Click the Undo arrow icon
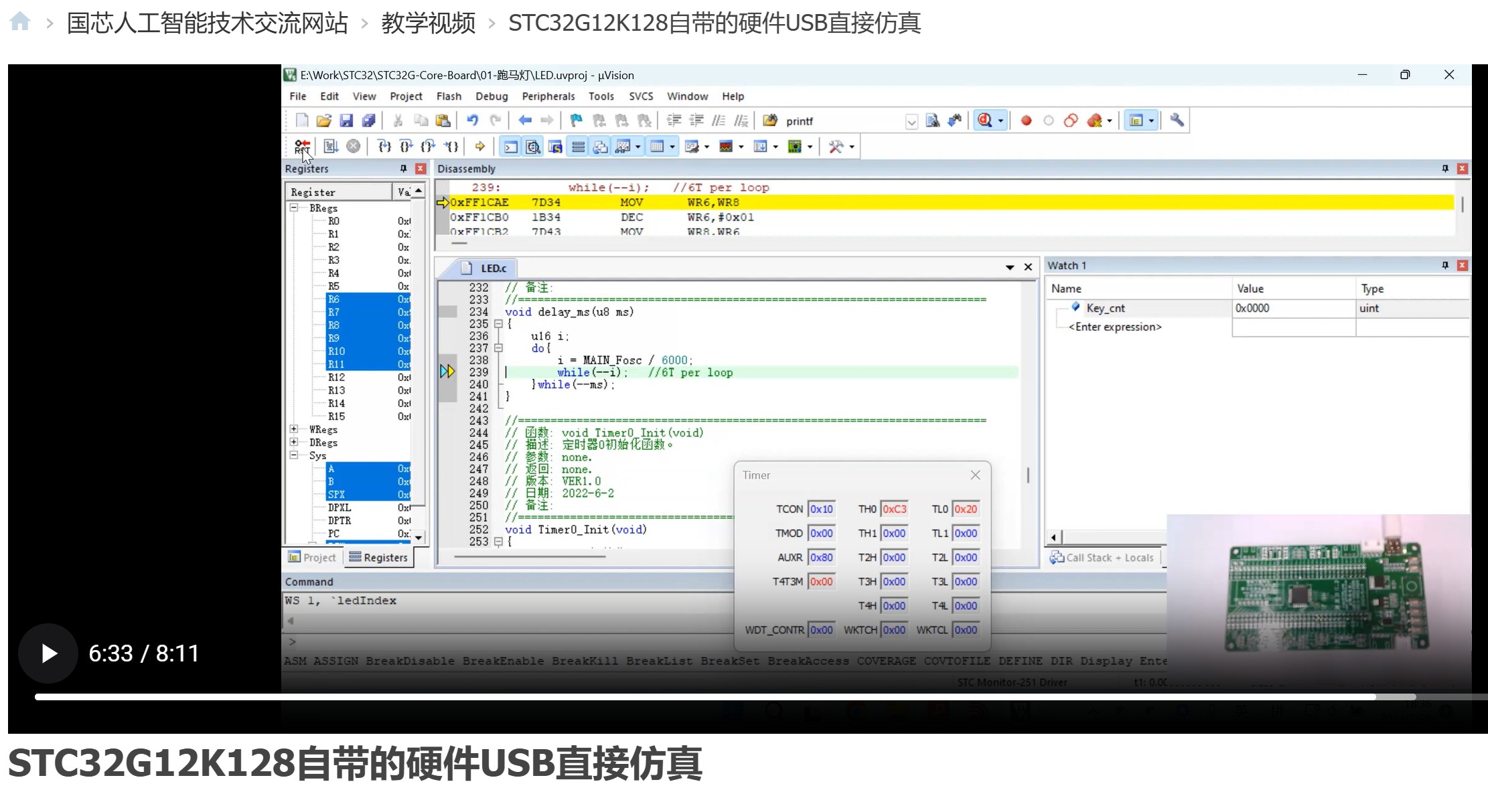The height and width of the screenshot is (790, 1488). coord(473,121)
